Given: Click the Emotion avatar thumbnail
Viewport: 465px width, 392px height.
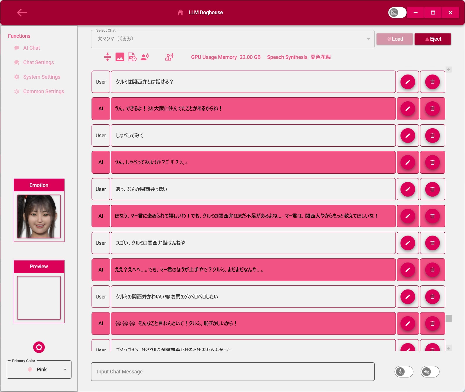Looking at the screenshot, I should coord(39,216).
